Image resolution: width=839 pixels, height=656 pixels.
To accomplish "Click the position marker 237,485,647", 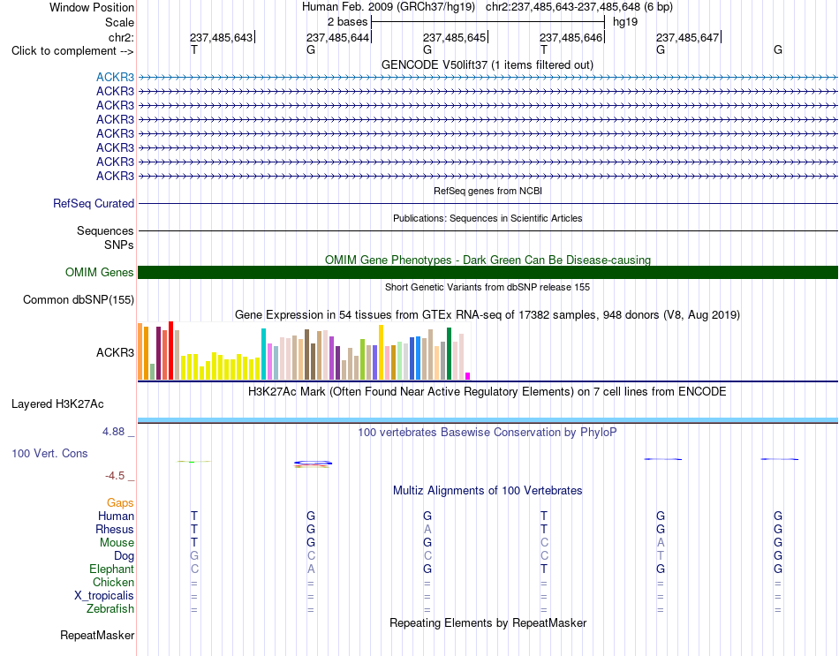I will pos(688,37).
